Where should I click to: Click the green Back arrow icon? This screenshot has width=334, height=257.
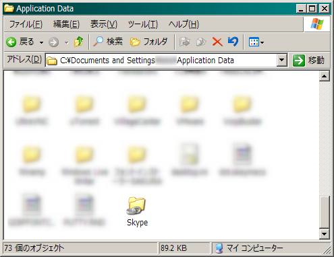click(11, 42)
